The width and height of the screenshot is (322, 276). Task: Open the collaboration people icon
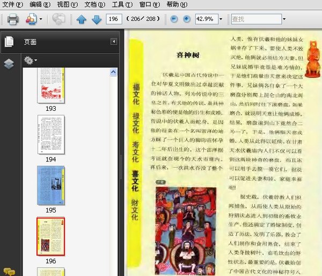31,19
